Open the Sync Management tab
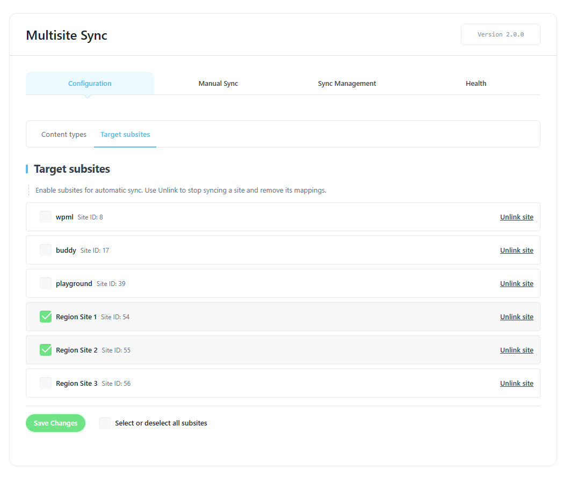Image resolution: width=570 pixels, height=477 pixels. [347, 84]
